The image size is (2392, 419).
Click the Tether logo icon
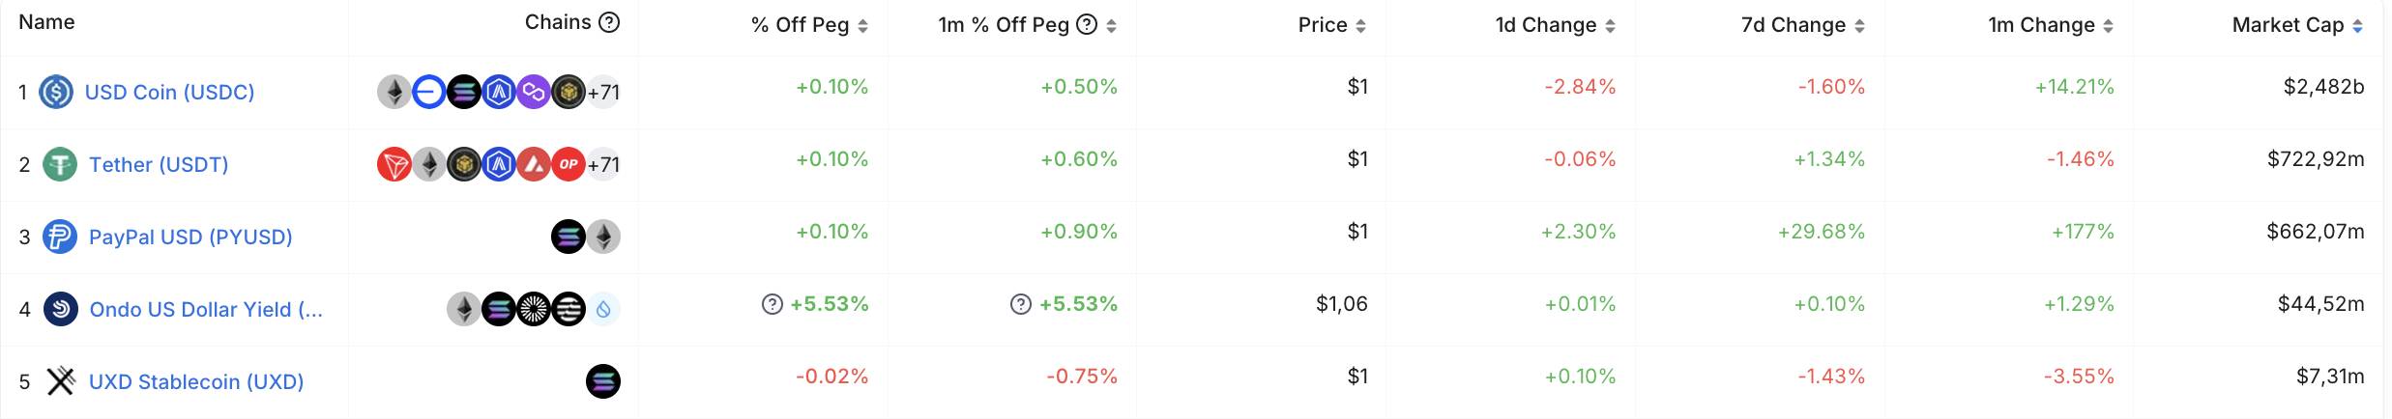(x=60, y=164)
